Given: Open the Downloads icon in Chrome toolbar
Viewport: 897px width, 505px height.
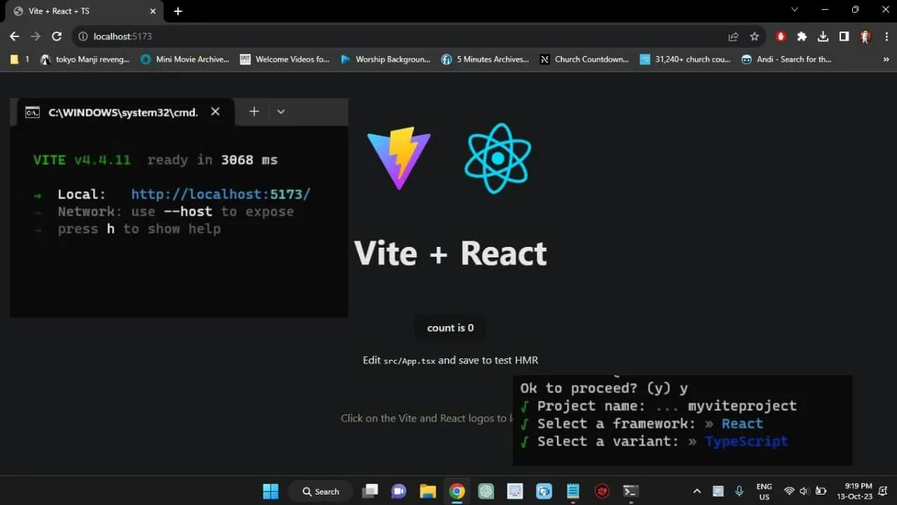Looking at the screenshot, I should click(x=823, y=36).
